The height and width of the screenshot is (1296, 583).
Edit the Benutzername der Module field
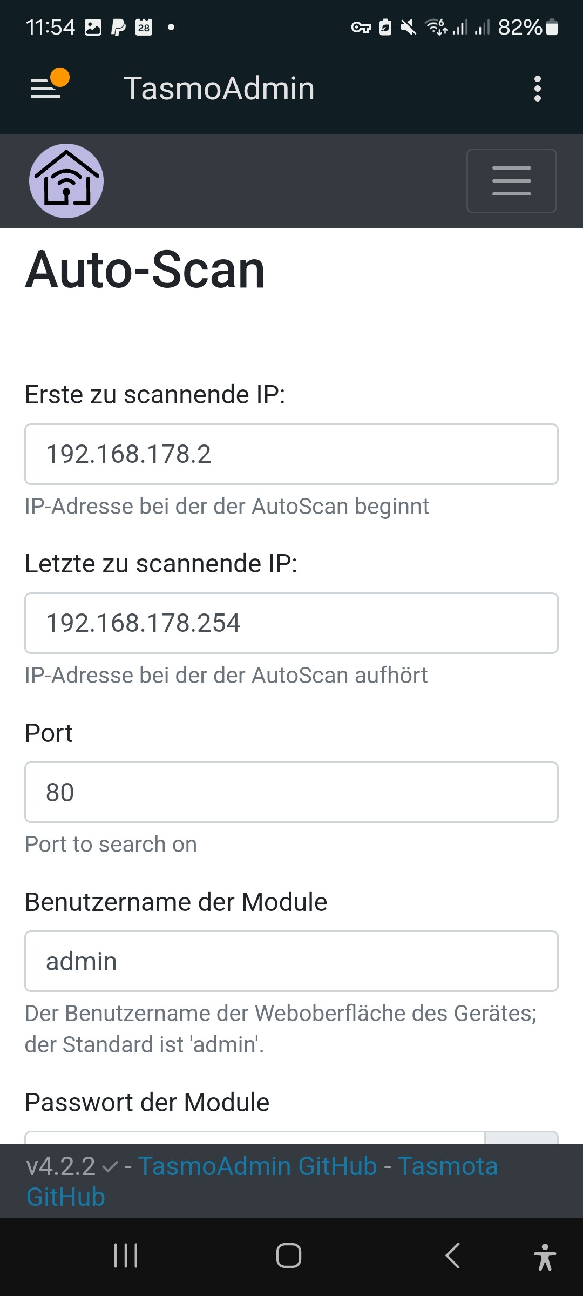(291, 961)
